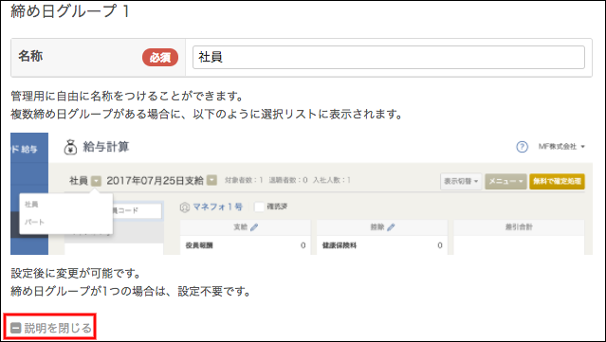Click the 給与 sidebar logo text
Image resolution: width=606 pixels, height=342 pixels.
(x=29, y=149)
